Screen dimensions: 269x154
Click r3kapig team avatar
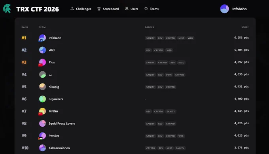coord(42,87)
